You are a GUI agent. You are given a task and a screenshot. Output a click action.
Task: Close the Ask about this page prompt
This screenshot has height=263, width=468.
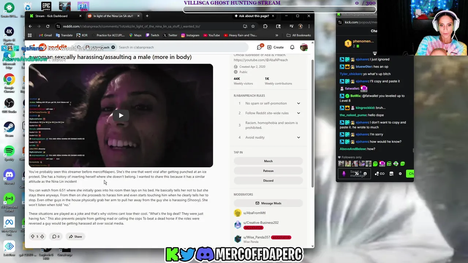coord(273,16)
